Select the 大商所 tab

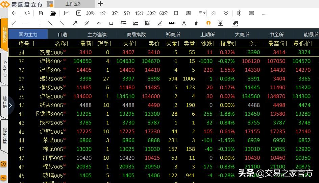242,35
